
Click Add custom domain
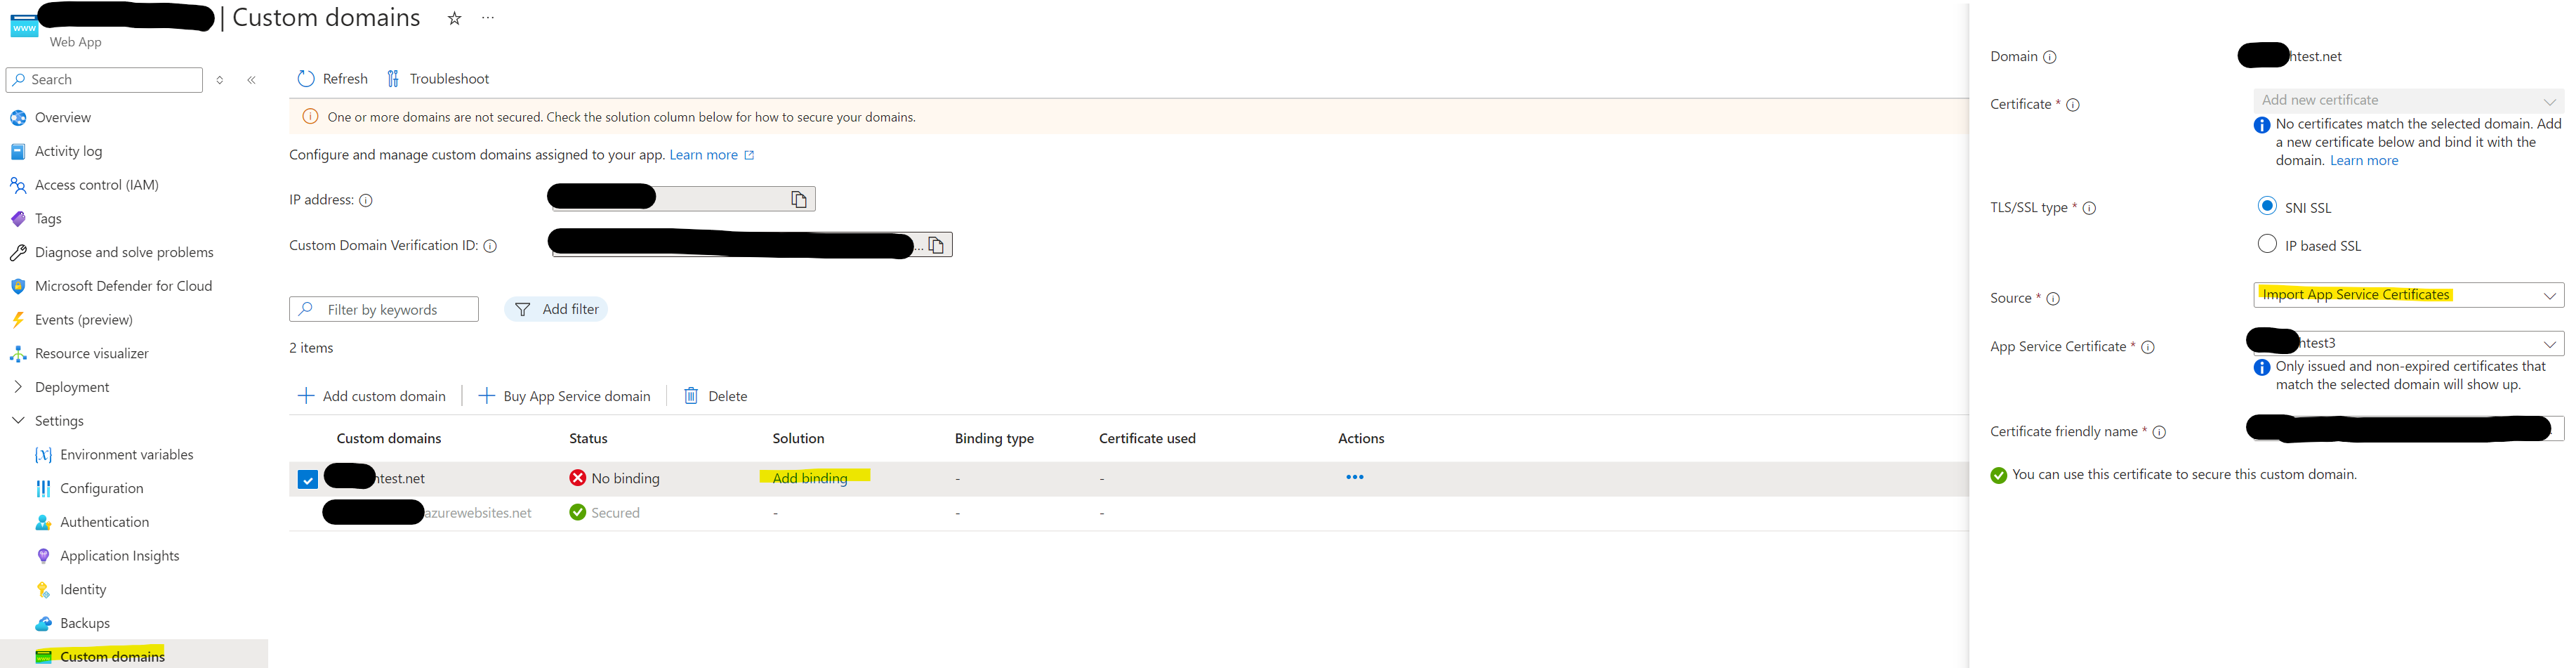point(372,396)
